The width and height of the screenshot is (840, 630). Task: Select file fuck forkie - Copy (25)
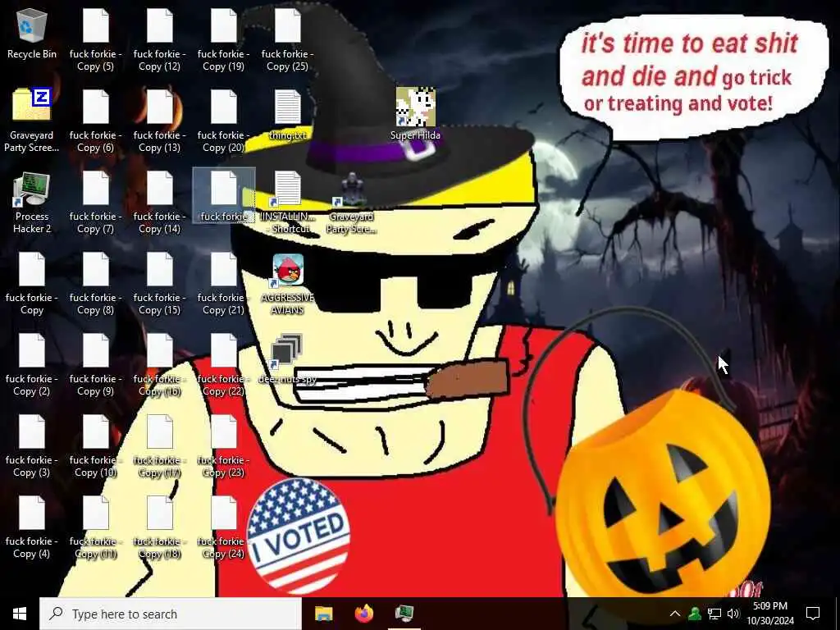[288, 40]
